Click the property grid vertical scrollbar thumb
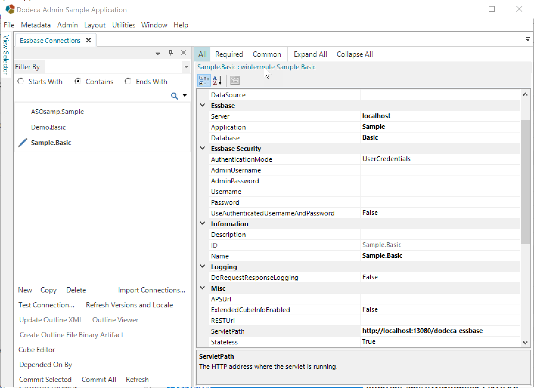This screenshot has width=534, height=388. point(525,182)
